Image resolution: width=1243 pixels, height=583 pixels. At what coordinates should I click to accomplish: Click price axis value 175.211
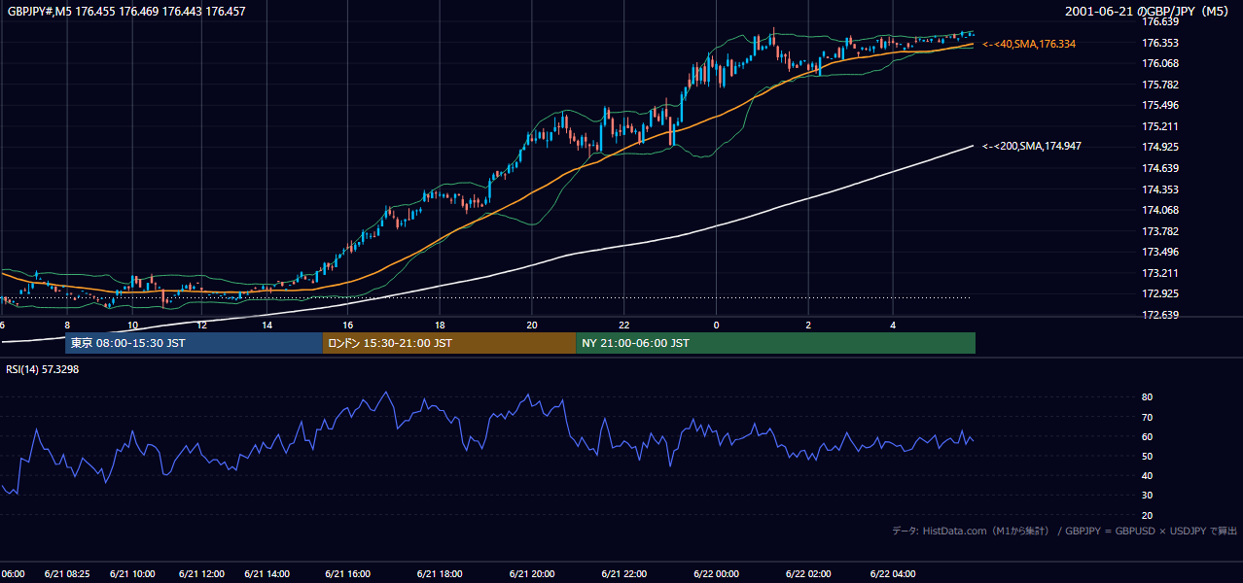[x=1160, y=126]
